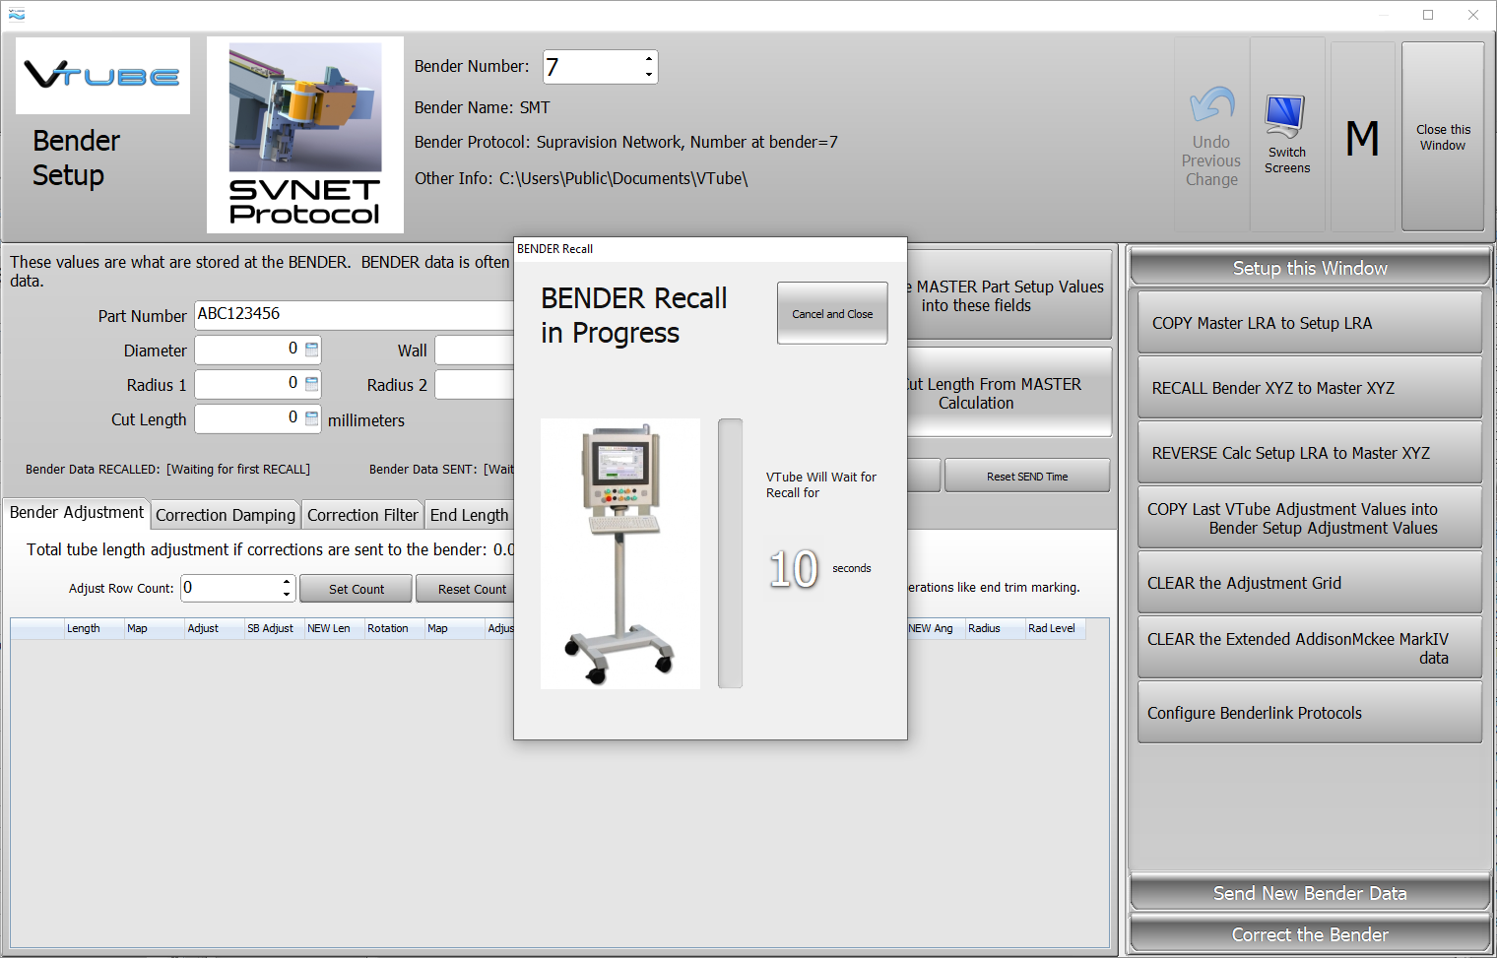1497x958 pixels.
Task: Click the SVNET Protocol bender image
Action: [305, 134]
